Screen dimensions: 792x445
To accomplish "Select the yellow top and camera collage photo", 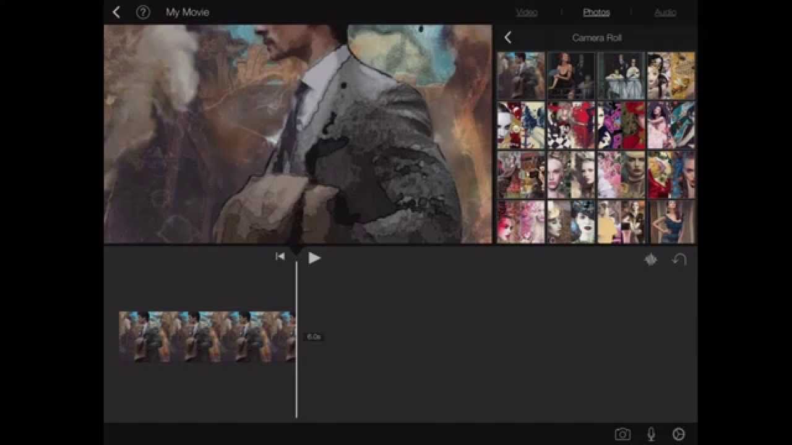I will pyautogui.click(x=621, y=222).
